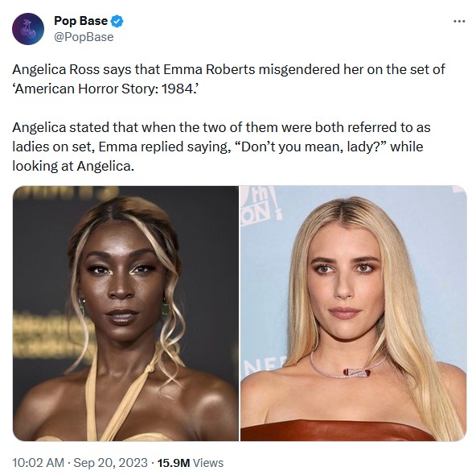
Task: Visit the @PopBase handle link
Action: coord(84,37)
